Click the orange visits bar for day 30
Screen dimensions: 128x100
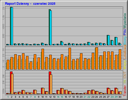120,59
